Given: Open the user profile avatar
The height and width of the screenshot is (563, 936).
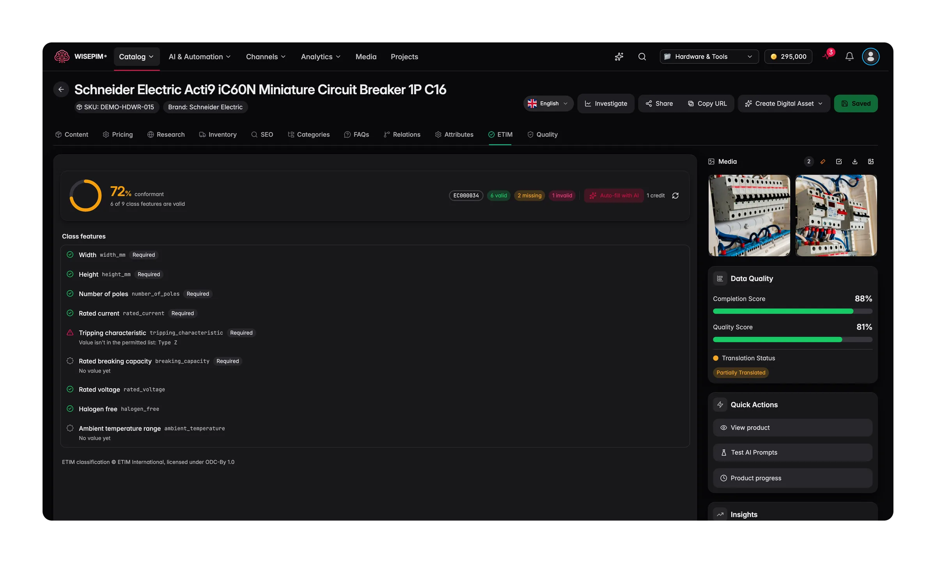Looking at the screenshot, I should tap(870, 56).
